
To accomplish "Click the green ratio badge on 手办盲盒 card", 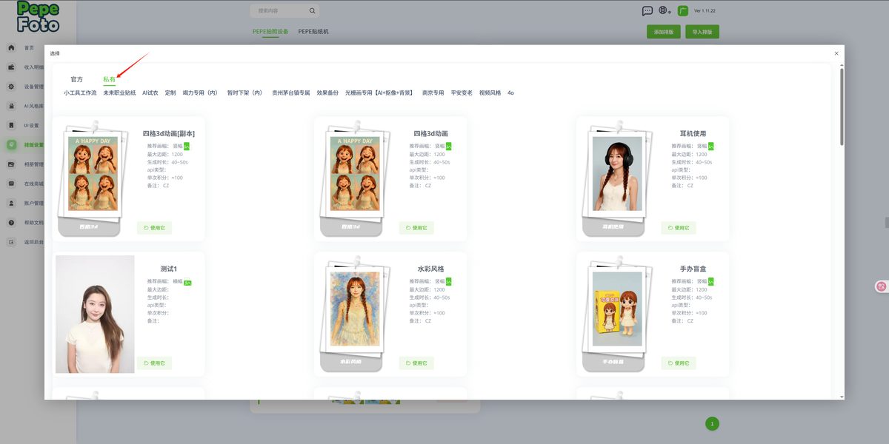I will (x=711, y=282).
